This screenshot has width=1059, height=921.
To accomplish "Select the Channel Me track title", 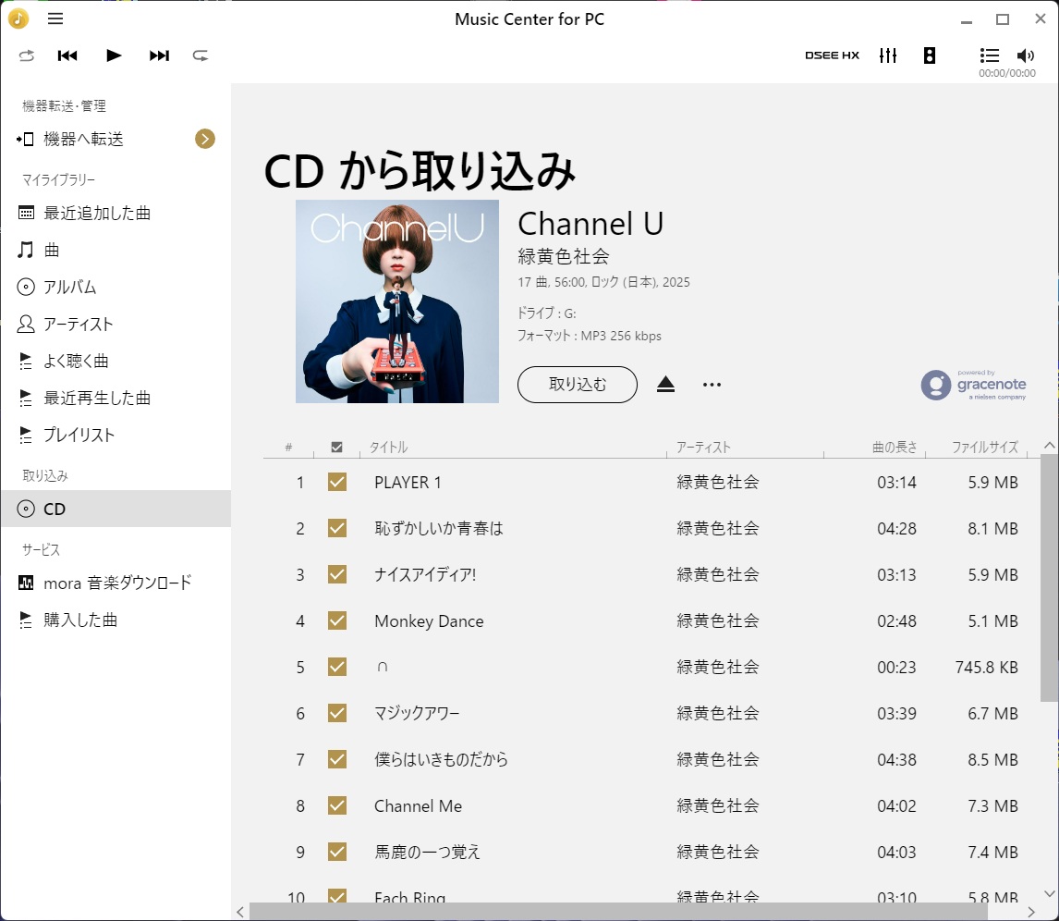I will 418,806.
